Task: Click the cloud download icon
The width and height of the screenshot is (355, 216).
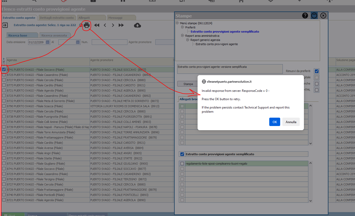Action: [137, 25]
